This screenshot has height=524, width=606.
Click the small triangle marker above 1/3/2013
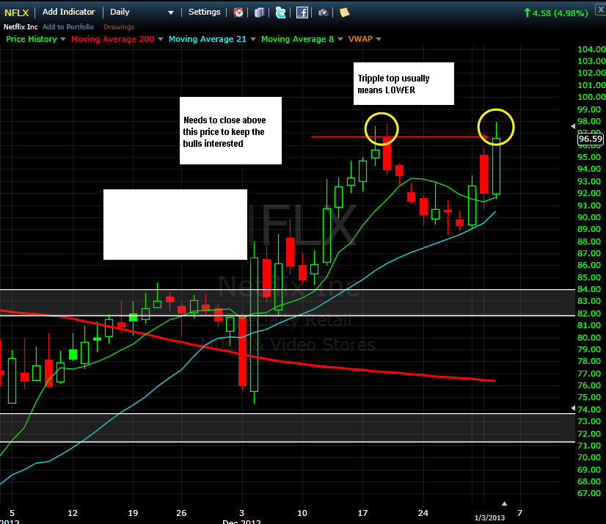tap(504, 503)
